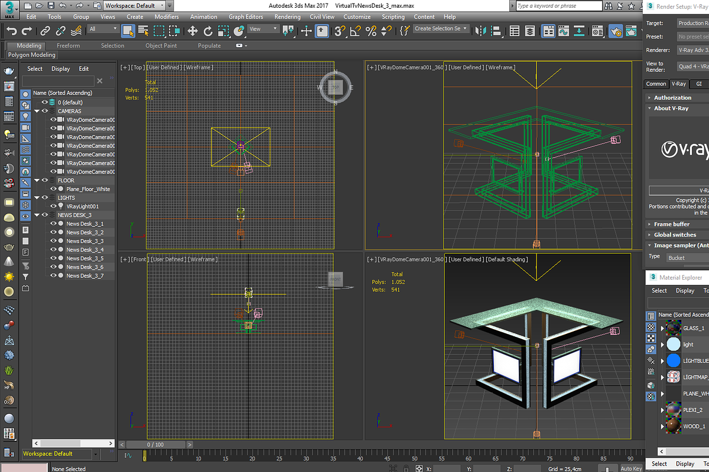Expand the Frame buffer rollout
The width and height of the screenshot is (709, 472).
coord(671,224)
